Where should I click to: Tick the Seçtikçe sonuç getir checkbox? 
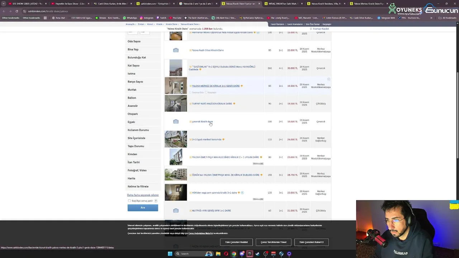[129, 201]
